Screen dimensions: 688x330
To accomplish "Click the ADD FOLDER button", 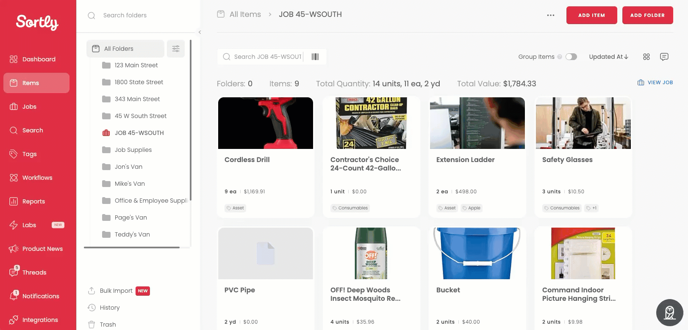I will 648,15.
